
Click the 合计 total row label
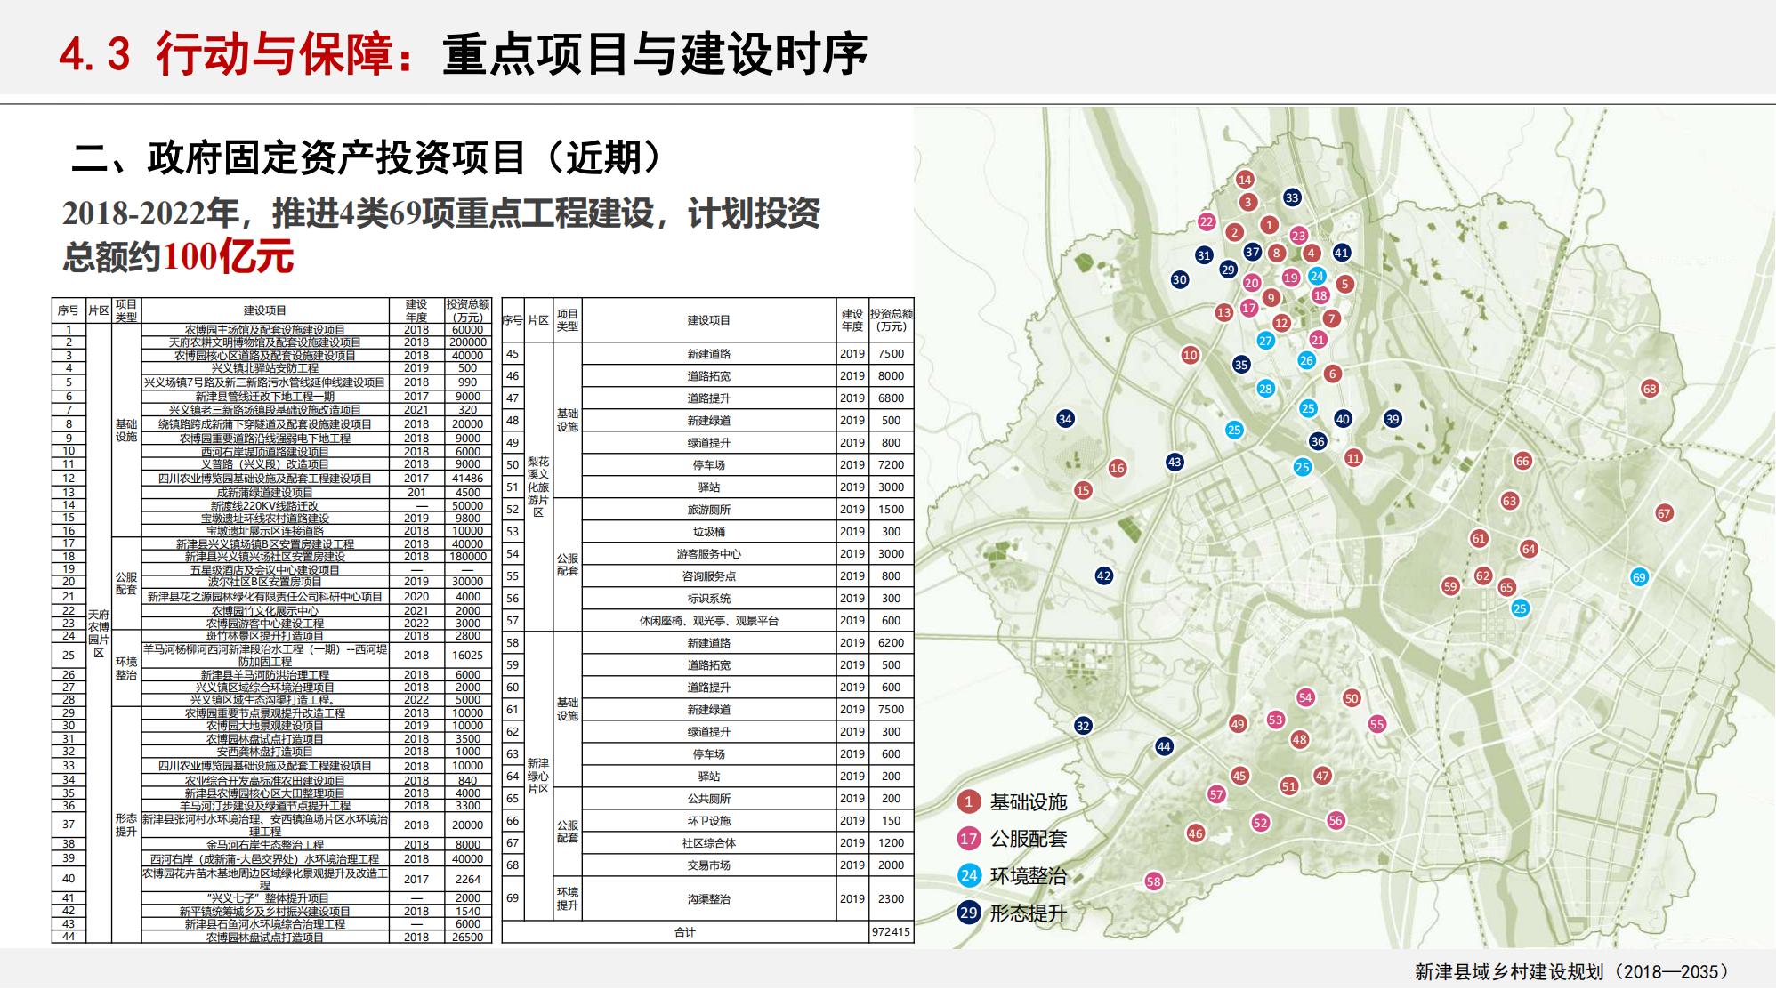685,932
